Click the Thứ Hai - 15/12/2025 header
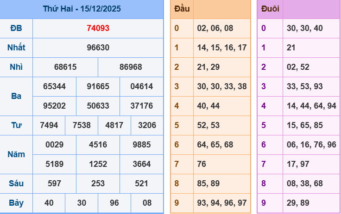Image resolution: width=341 pixels, height=214 pixels. pyautogui.click(x=82, y=9)
